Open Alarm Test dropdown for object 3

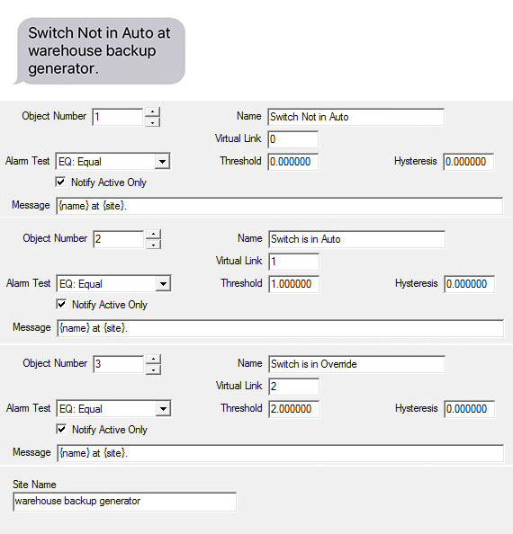(x=163, y=409)
